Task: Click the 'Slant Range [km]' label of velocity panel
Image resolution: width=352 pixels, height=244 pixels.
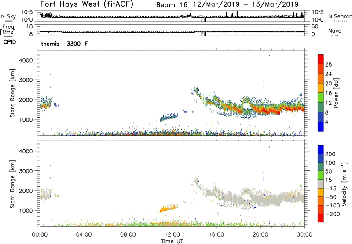Action: pos(12,184)
